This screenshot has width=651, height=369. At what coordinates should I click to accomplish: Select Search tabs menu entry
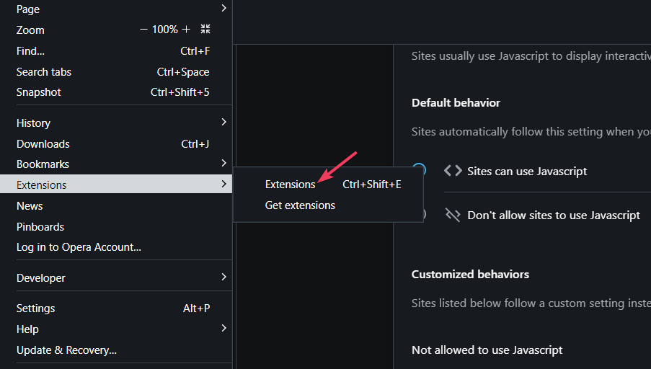pos(116,72)
